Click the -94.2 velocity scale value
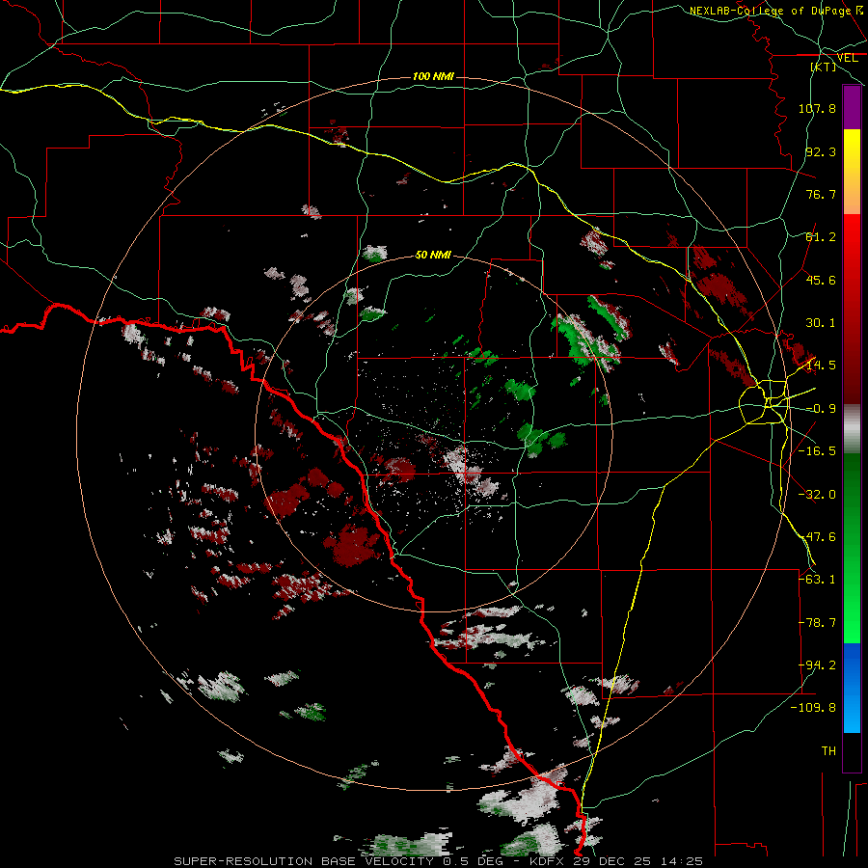 [817, 665]
